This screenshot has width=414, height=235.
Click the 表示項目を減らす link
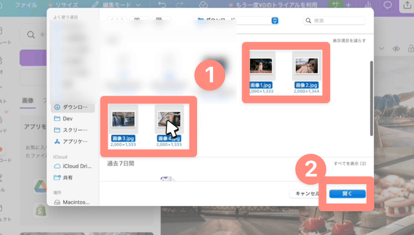(349, 41)
